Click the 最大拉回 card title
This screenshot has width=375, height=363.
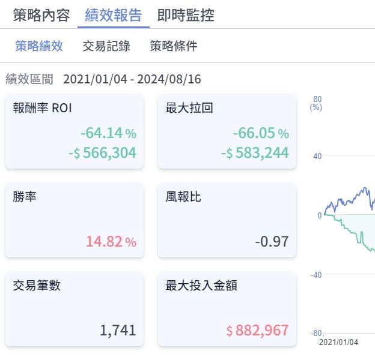(x=189, y=108)
